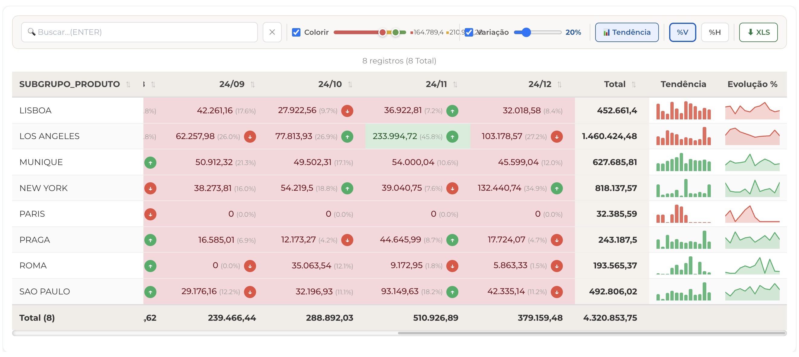Image resolution: width=799 pixels, height=357 pixels.
Task: Toggle the Tendência button
Action: 627,32
